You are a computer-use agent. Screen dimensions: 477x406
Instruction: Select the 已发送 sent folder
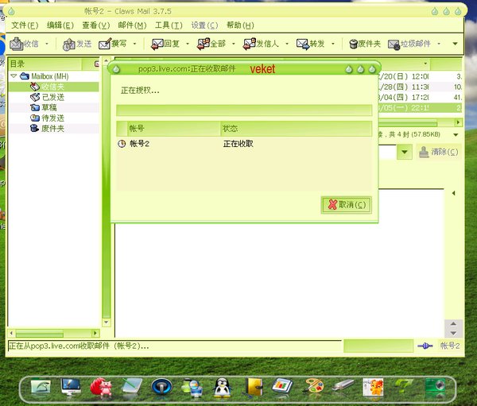(53, 97)
